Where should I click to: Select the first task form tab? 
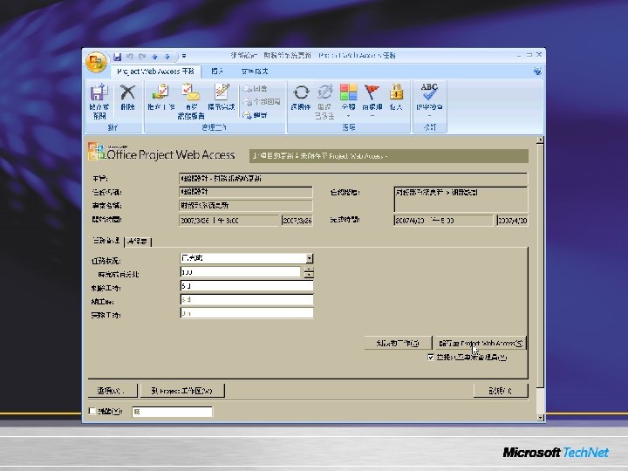pos(106,241)
